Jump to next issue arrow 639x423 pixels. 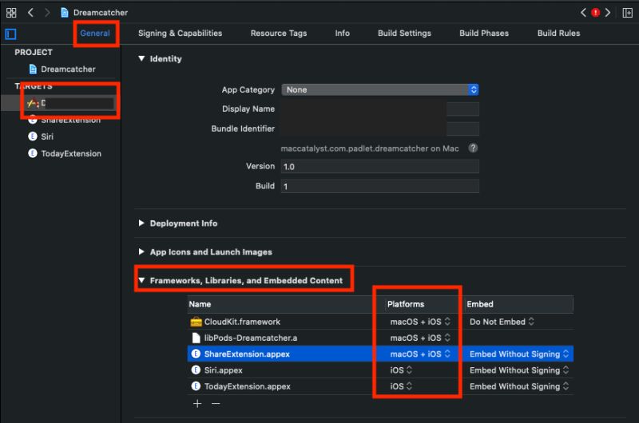point(608,13)
